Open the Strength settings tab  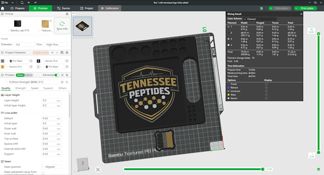[x=20, y=88]
